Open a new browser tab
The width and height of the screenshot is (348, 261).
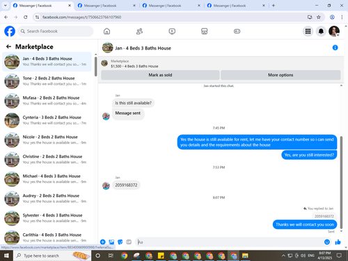tap(274, 6)
